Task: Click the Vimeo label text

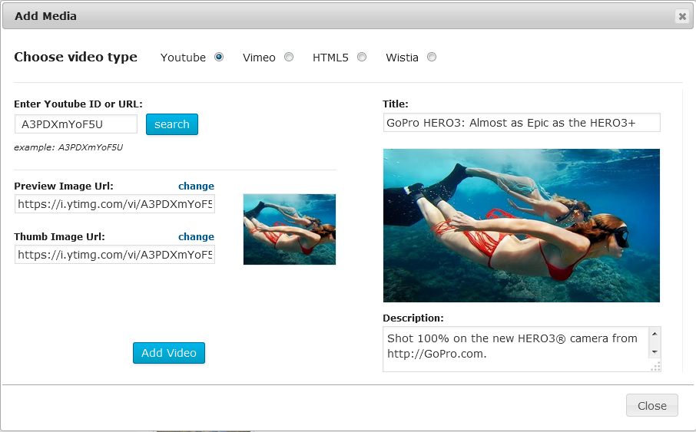Action: 259,58
